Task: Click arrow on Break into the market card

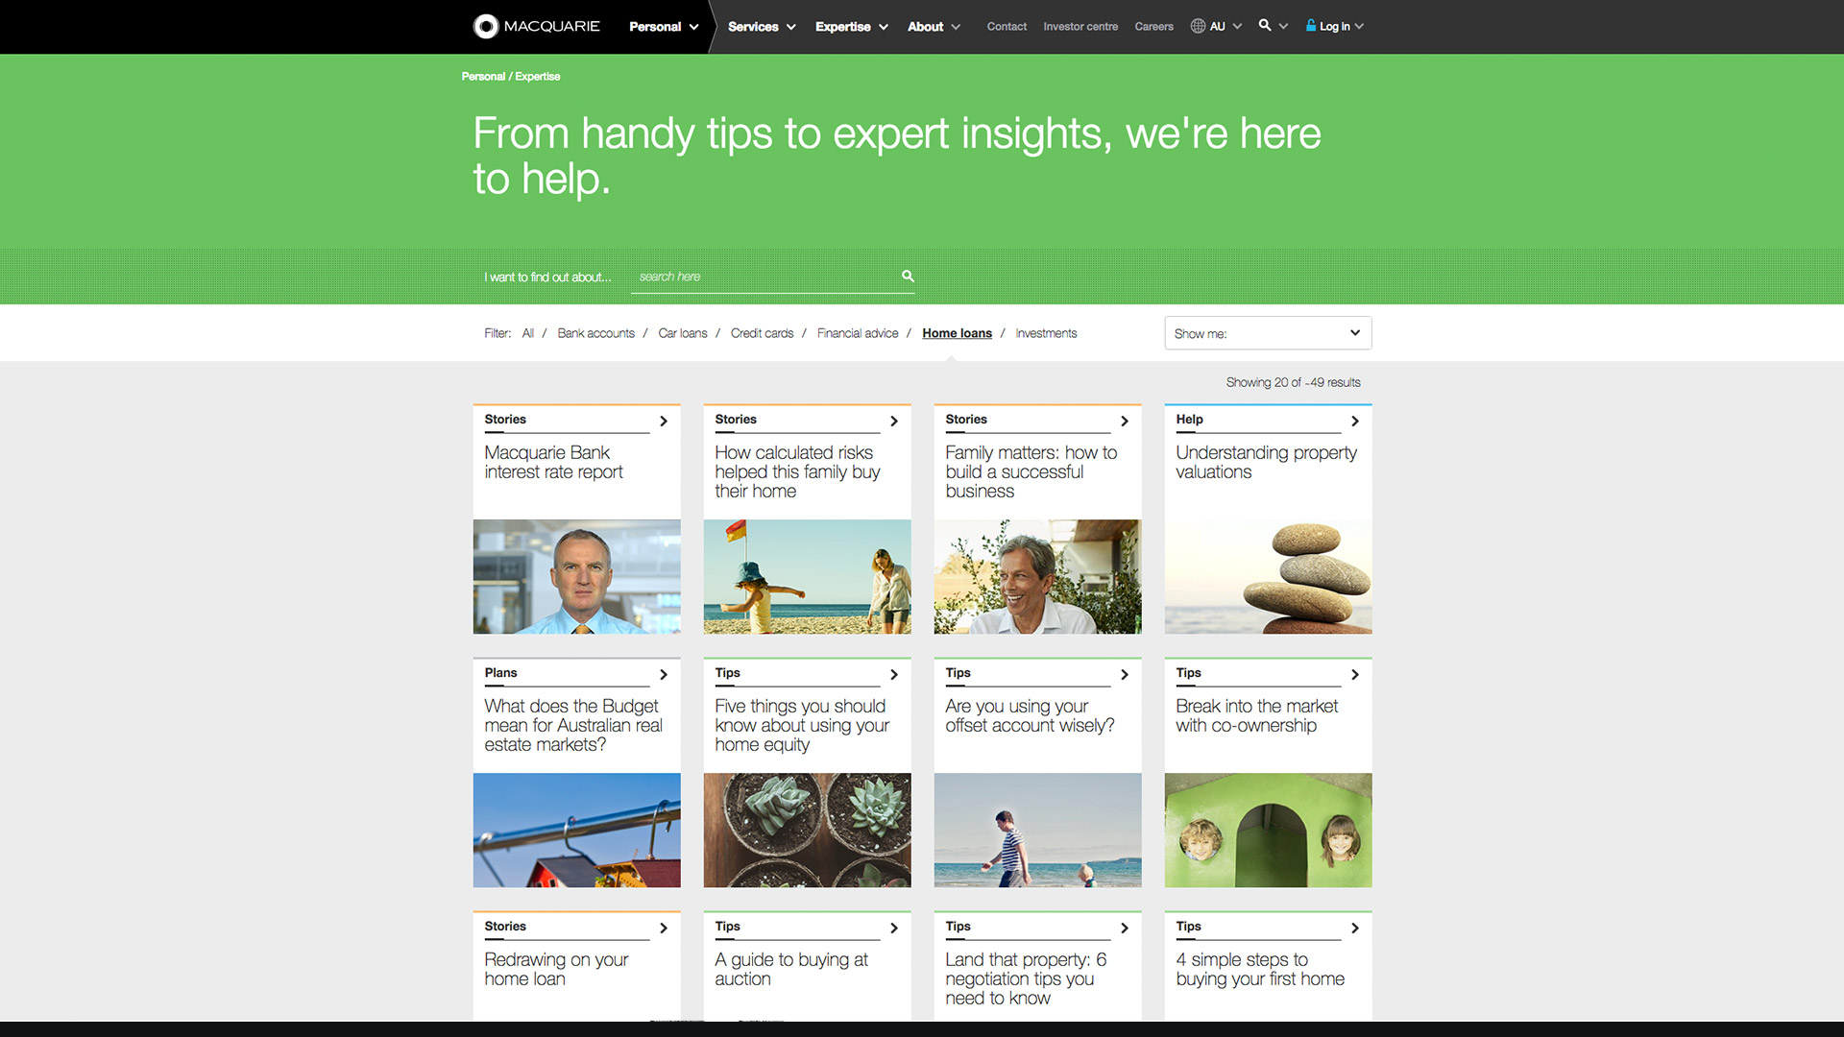Action: coord(1355,674)
